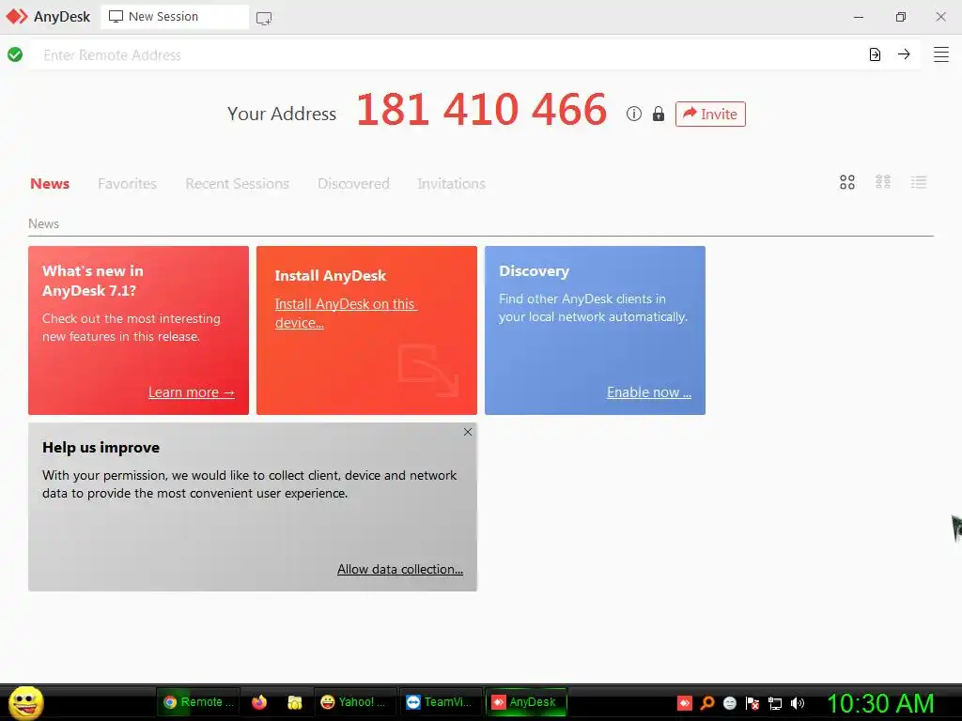Select the New Session tab
Image resolution: width=962 pixels, height=721 pixels.
coord(175,17)
